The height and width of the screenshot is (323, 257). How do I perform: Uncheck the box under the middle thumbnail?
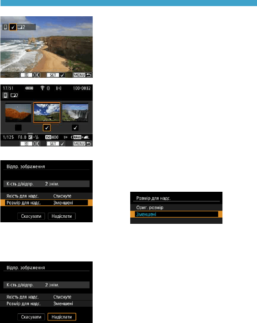(x=47, y=128)
